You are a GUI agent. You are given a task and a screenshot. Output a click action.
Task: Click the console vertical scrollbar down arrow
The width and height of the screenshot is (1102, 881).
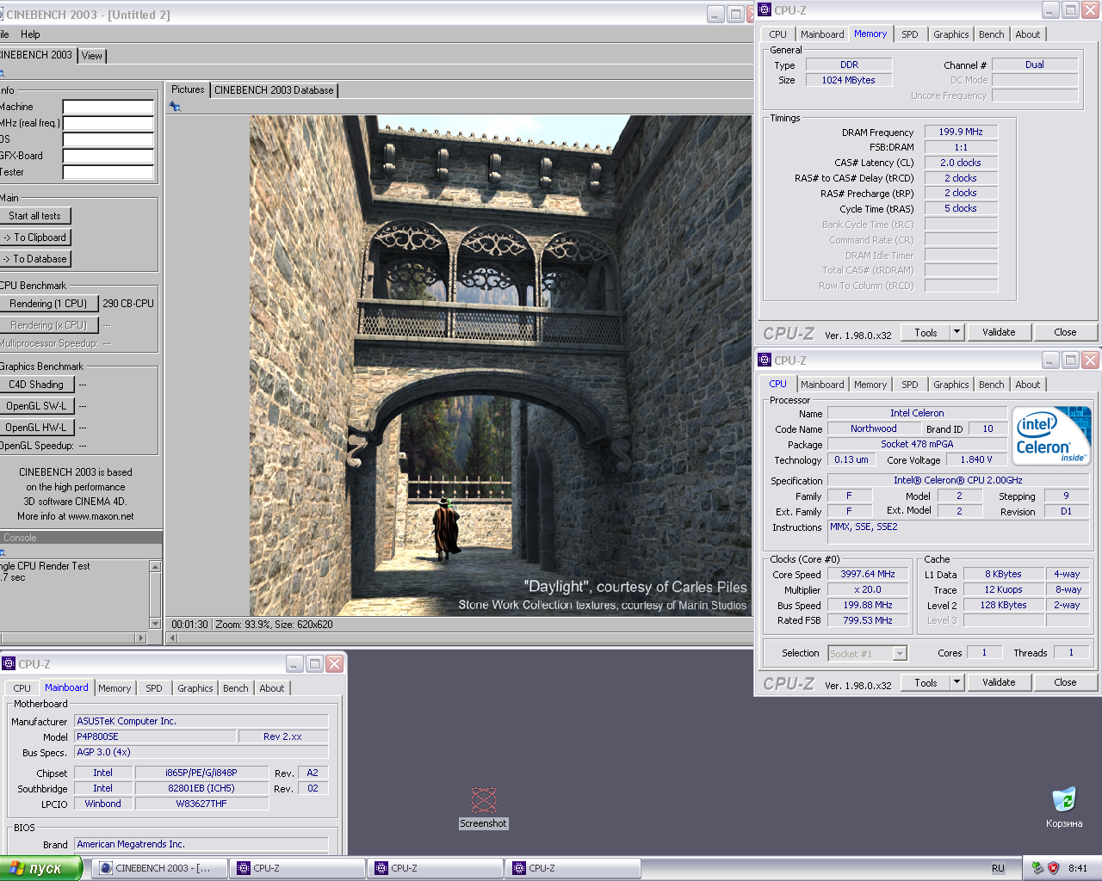155,624
